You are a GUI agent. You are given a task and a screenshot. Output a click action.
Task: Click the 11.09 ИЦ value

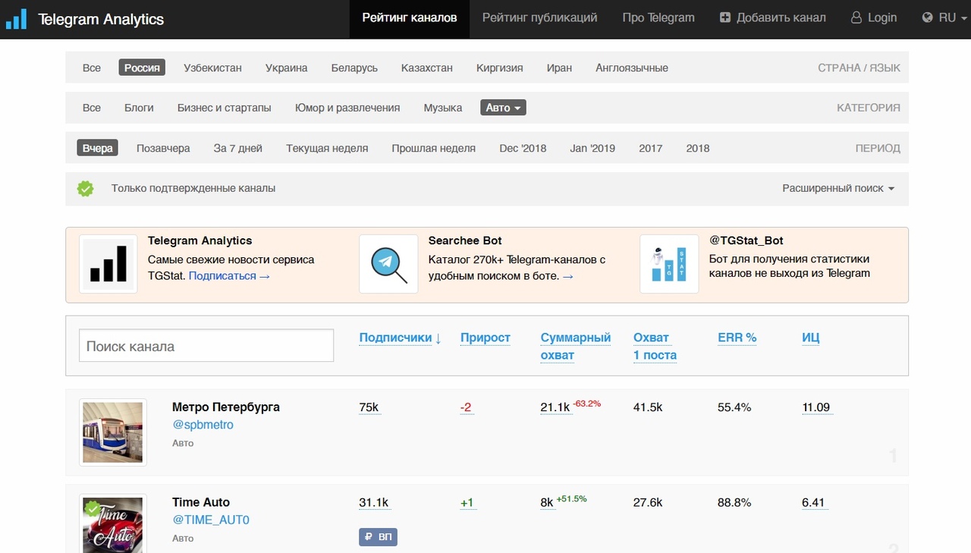click(x=816, y=407)
